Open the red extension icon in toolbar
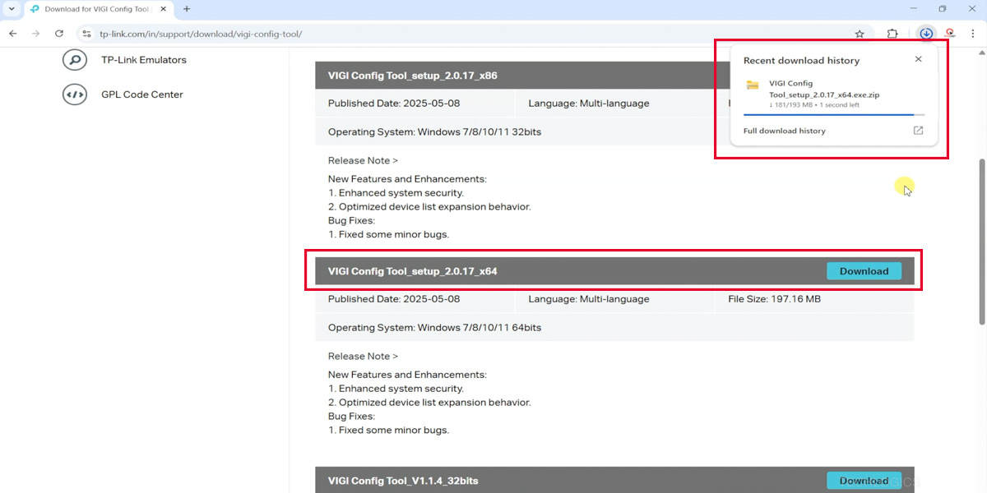 point(950,34)
